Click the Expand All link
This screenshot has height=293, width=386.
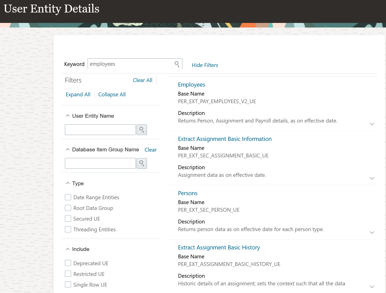tap(78, 95)
